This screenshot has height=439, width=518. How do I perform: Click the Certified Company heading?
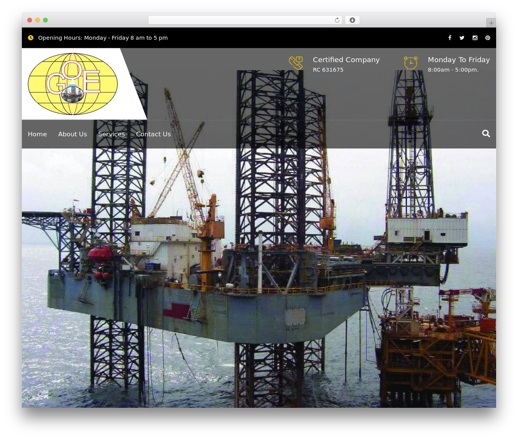[346, 60]
